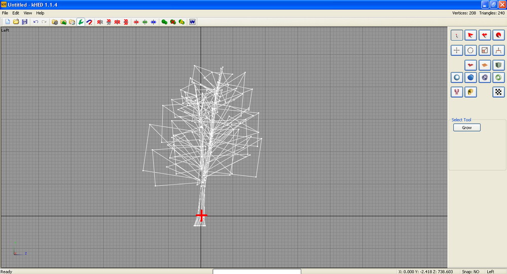Toggle the magnet snap icon
The image size is (507, 274).
click(x=89, y=22)
